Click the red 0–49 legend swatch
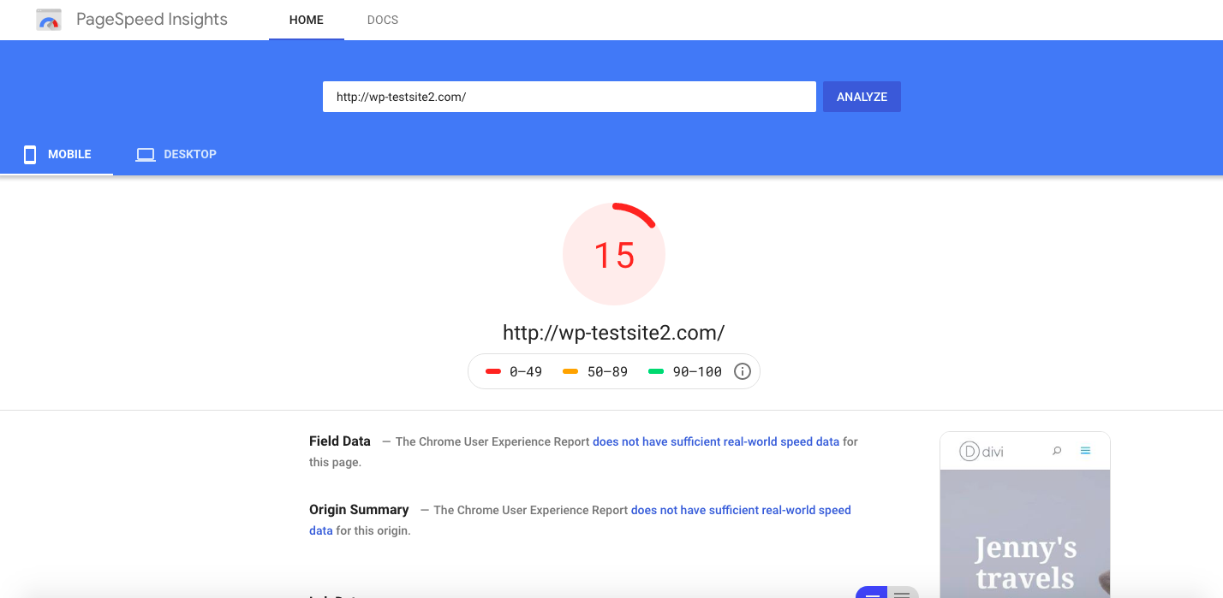1223x598 pixels. click(x=493, y=371)
